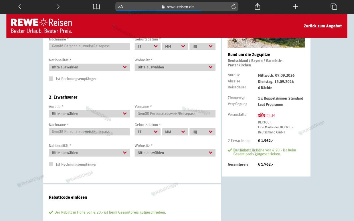This screenshot has width=354, height=221.
Task: Show all tabs overview icon
Action: [x=334, y=7]
